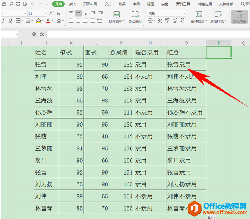Open the 开始 ribbon tab
Viewport: 250px width, 219px height.
(58, 4)
